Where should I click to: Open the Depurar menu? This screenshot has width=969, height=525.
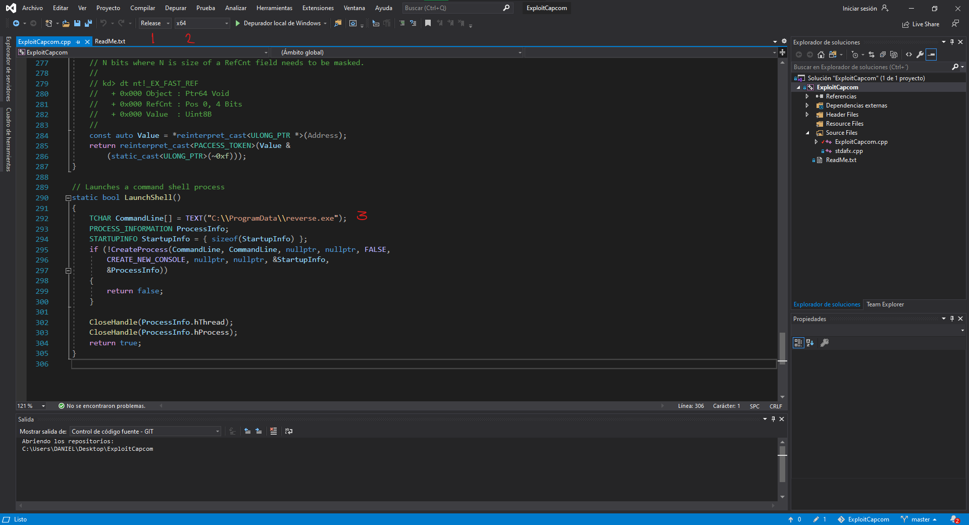click(176, 8)
